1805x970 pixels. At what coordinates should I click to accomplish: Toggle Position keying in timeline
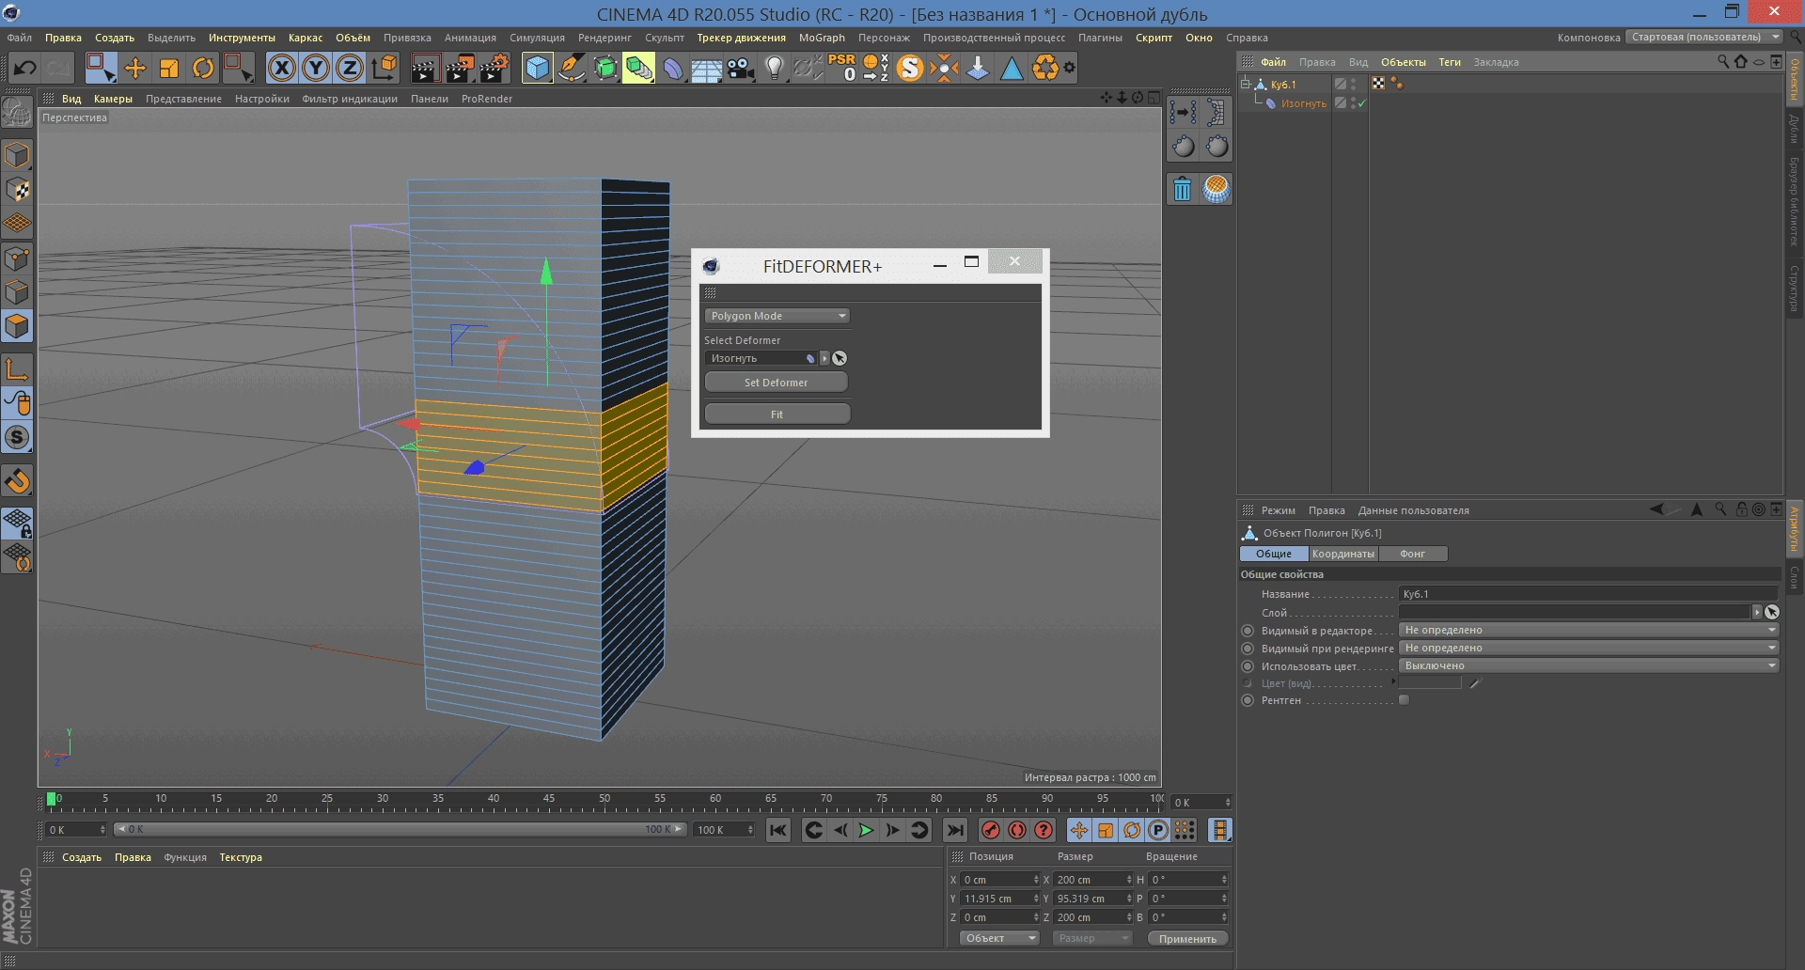point(1078,830)
